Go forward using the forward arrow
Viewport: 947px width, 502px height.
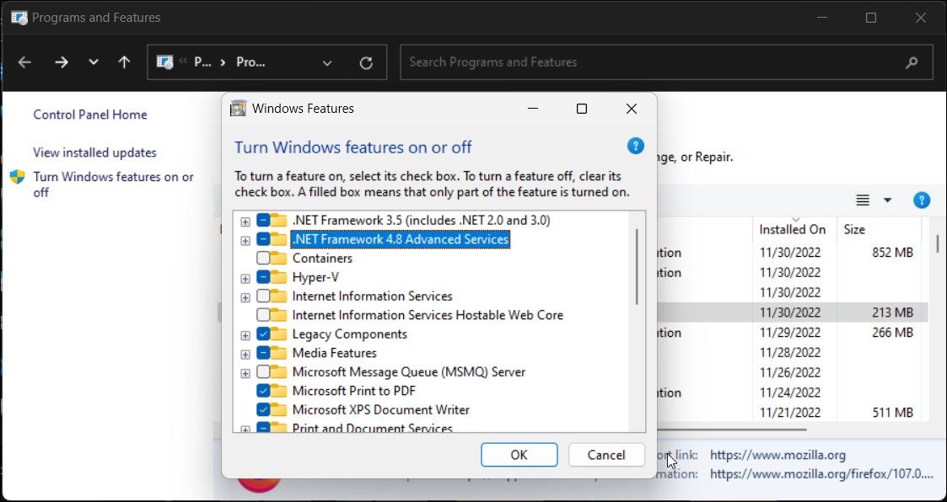click(x=62, y=62)
